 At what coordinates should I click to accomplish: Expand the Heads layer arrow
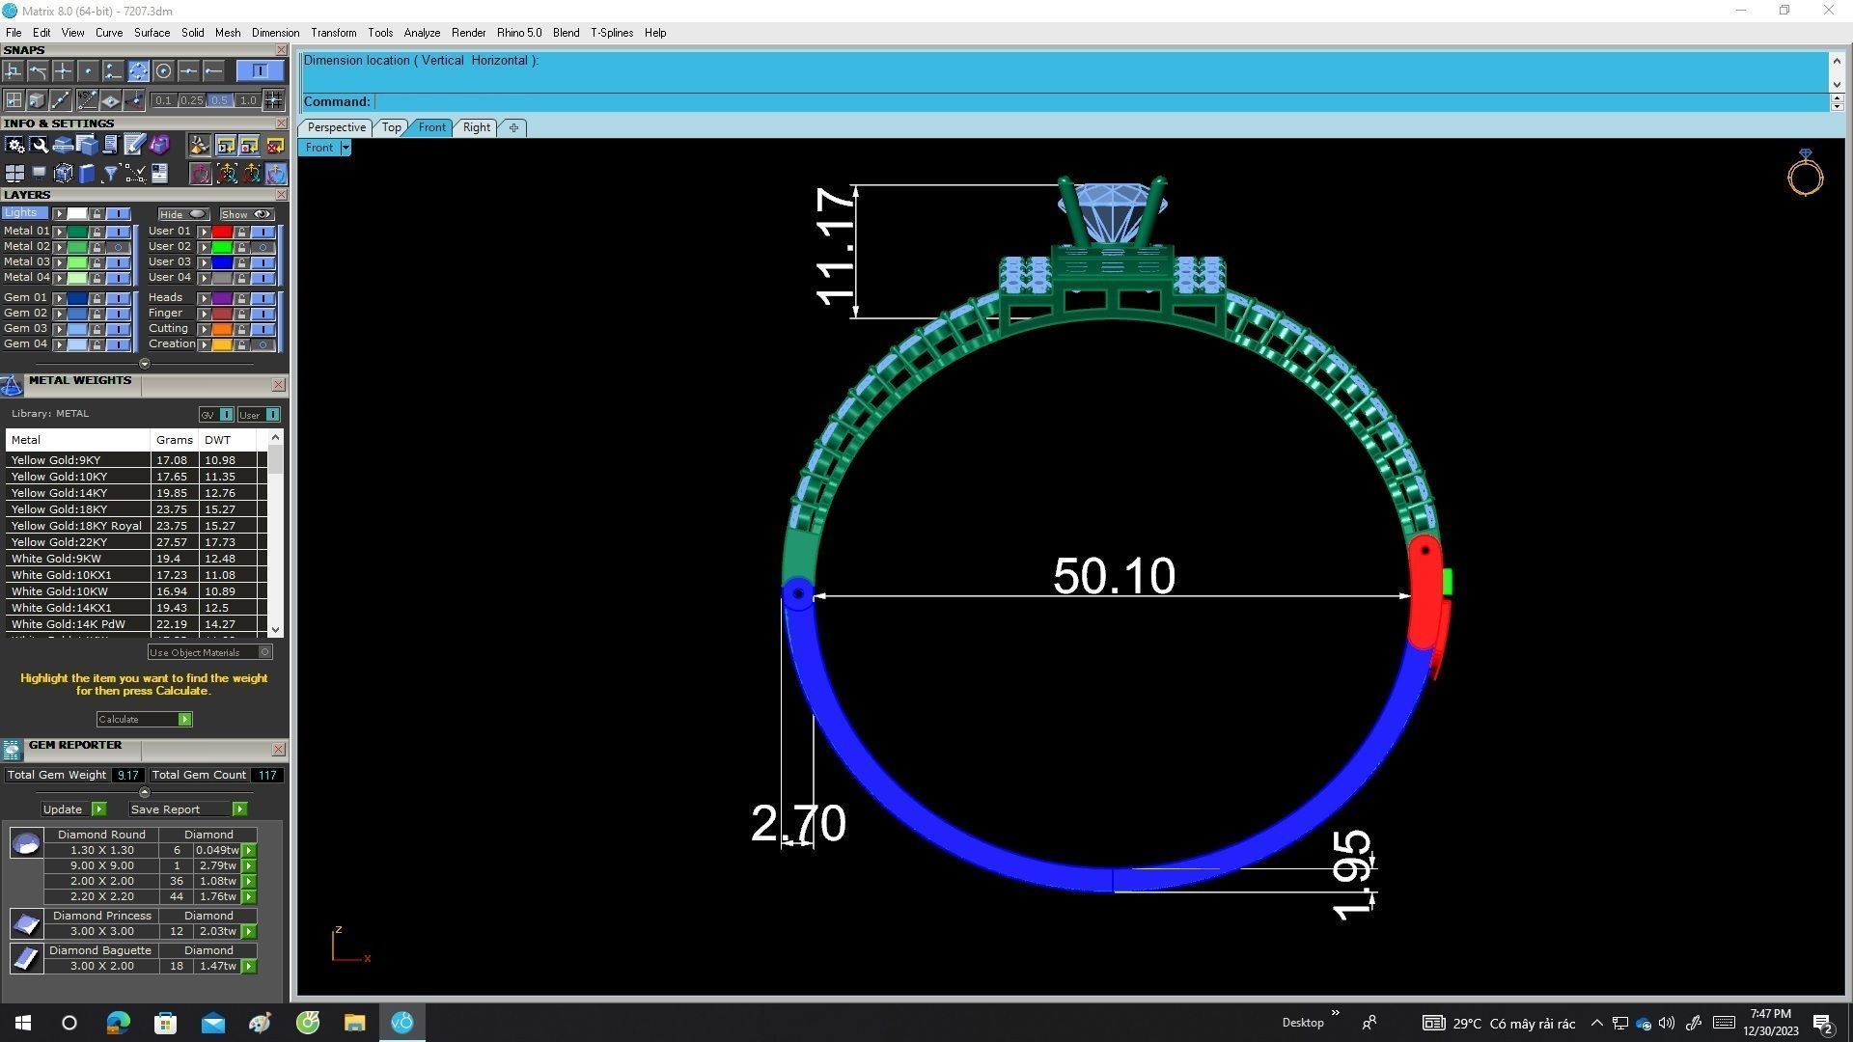pyautogui.click(x=204, y=298)
